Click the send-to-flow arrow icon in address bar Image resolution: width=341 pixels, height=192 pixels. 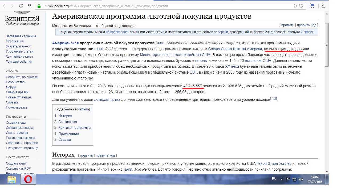[x=296, y=6]
